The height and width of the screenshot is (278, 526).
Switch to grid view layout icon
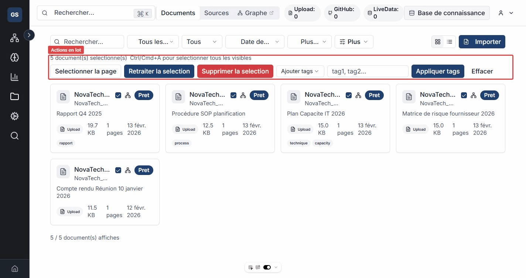(438, 42)
